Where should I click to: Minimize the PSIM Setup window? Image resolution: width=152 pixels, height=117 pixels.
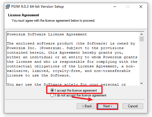tap(115, 7)
